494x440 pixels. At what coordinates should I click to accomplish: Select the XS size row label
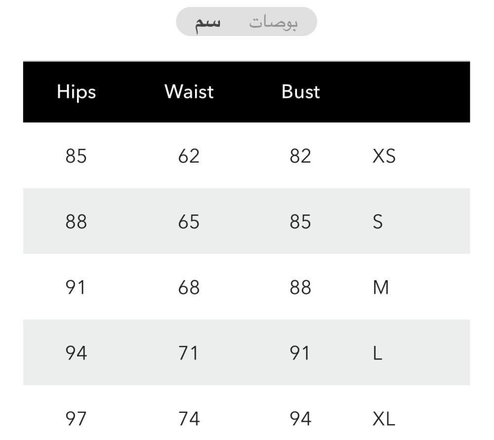384,156
